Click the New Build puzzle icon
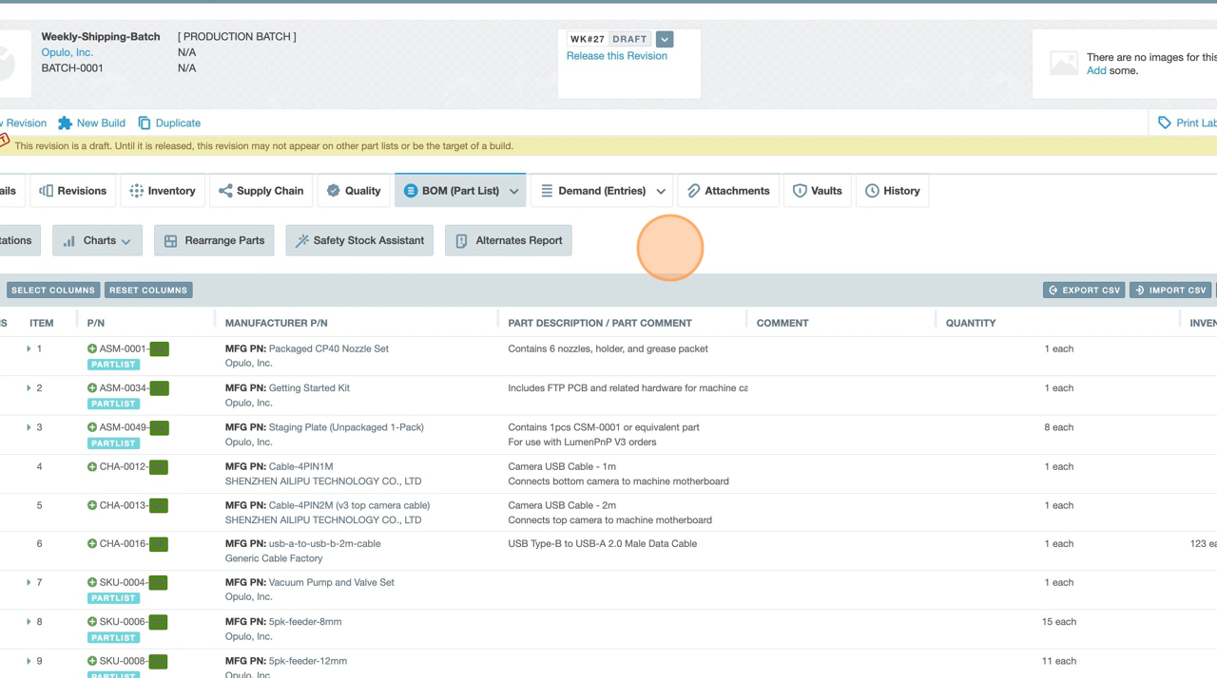 (65, 123)
